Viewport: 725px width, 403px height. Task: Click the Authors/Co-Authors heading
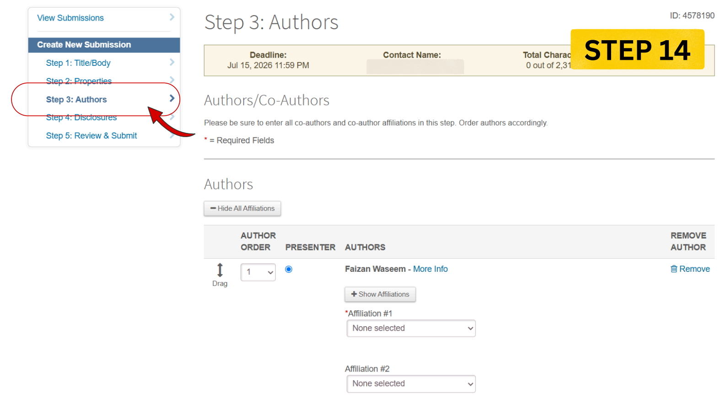point(267,101)
